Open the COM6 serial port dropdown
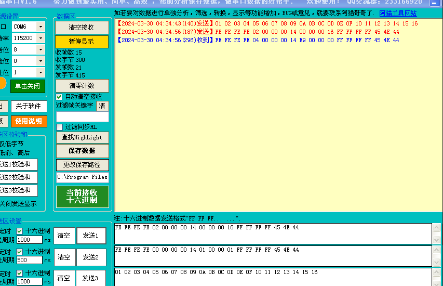The height and width of the screenshot is (286, 443). (x=41, y=27)
